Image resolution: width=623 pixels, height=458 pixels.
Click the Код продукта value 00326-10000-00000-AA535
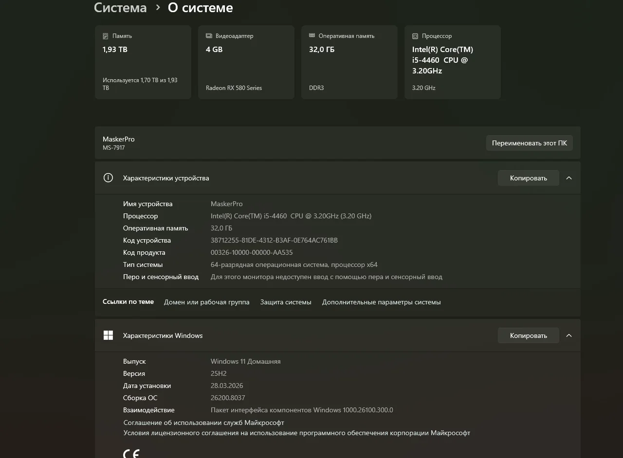tap(252, 252)
